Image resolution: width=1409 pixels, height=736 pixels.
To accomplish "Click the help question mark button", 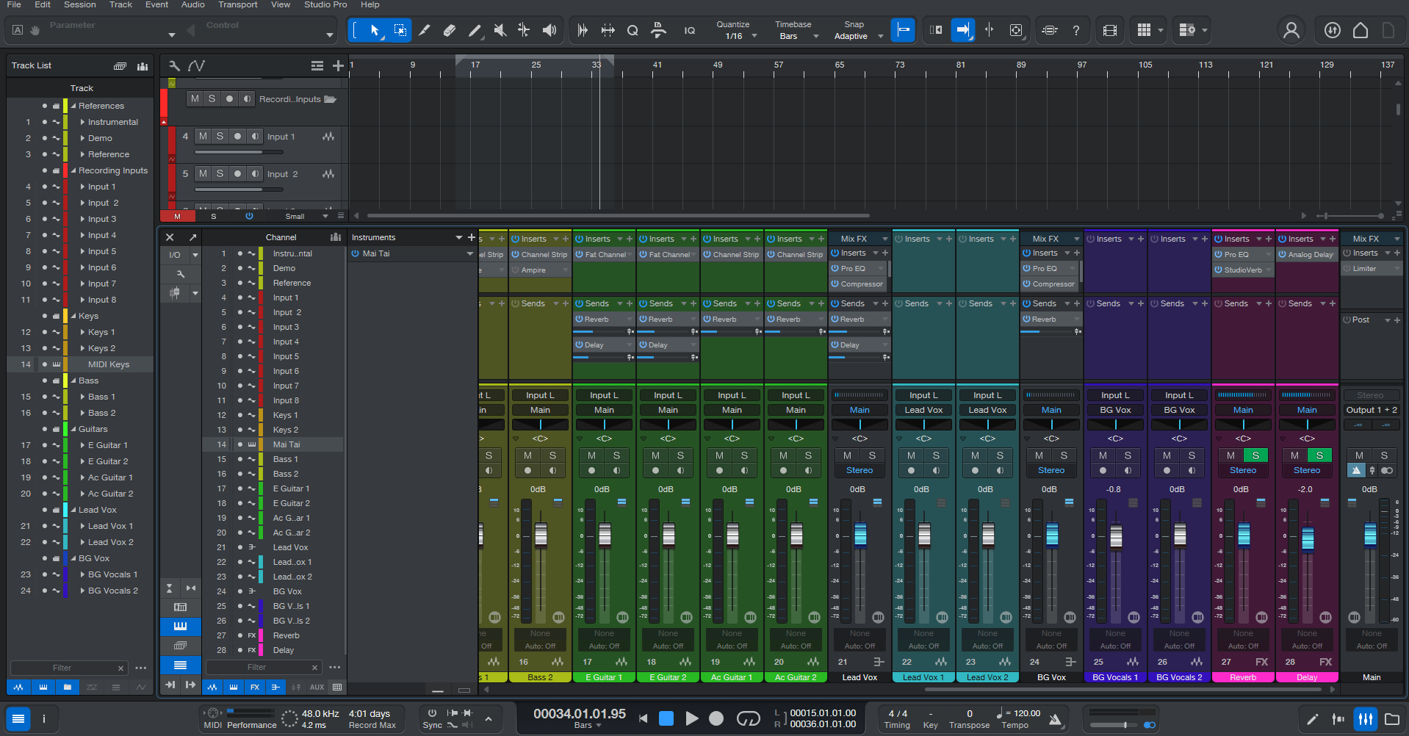I will tap(1075, 30).
